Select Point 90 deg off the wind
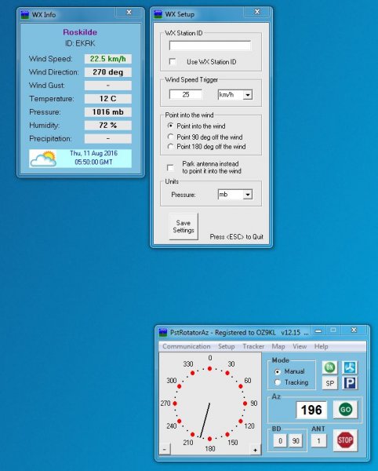The height and width of the screenshot is (471, 378). 170,137
